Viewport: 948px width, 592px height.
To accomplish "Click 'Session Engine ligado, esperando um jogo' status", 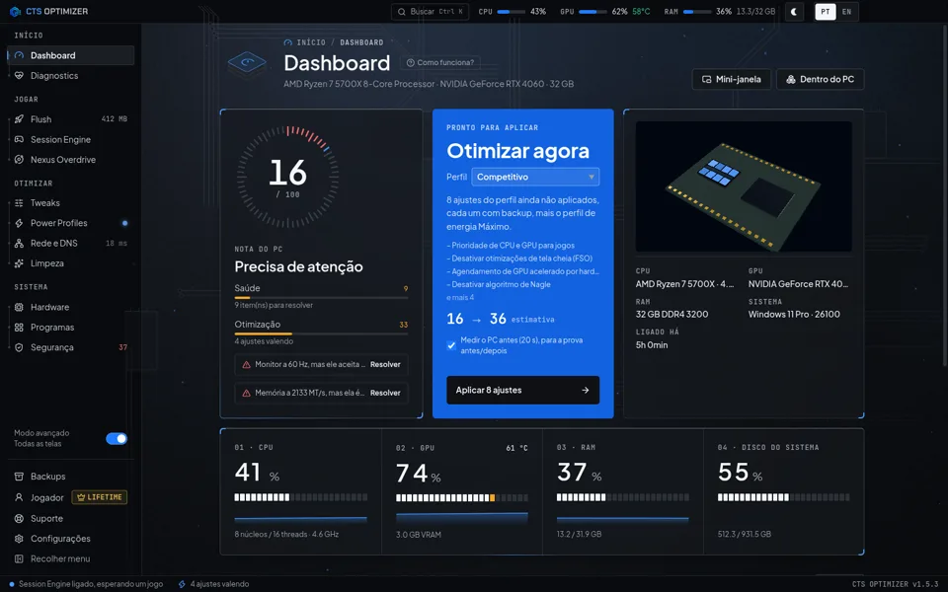I will click(x=91, y=584).
